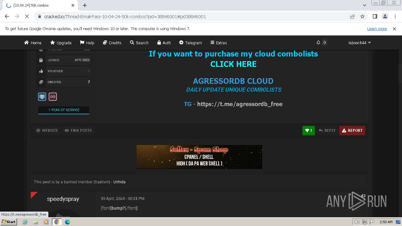Stop loading the page
402x226 pixels.
click(27, 16)
